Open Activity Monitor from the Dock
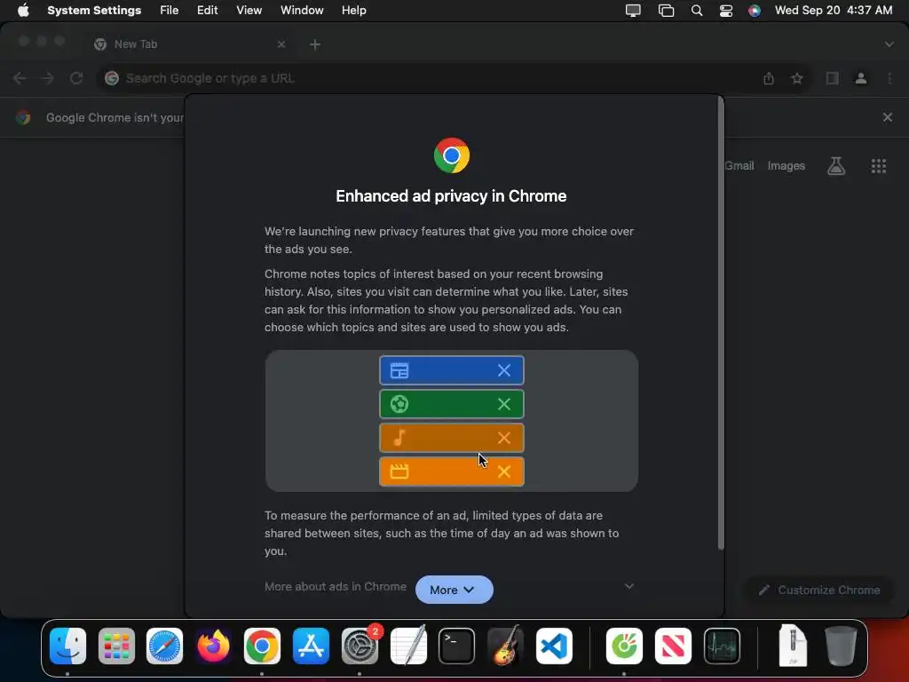Image resolution: width=909 pixels, height=682 pixels. 722,646
